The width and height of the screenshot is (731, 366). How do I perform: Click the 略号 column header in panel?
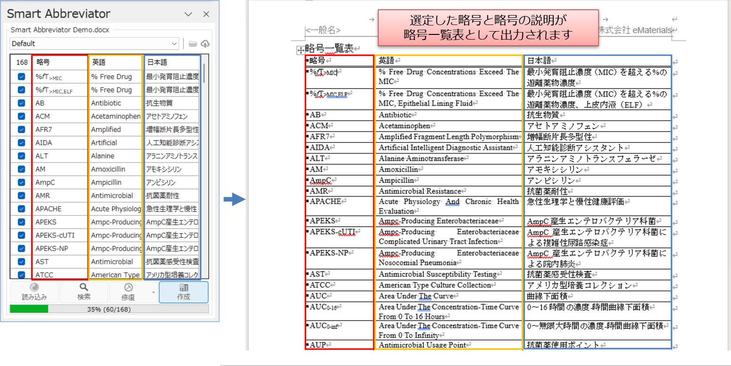pyautogui.click(x=59, y=62)
